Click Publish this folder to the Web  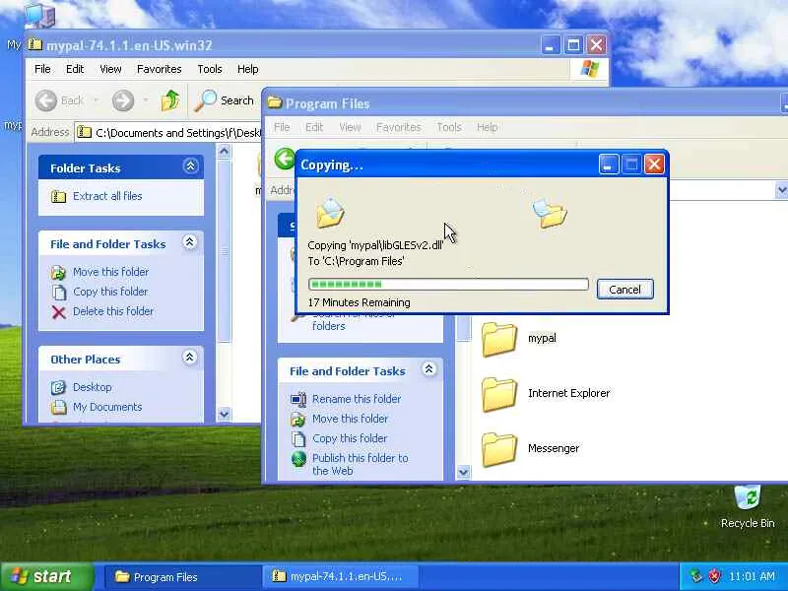point(350,464)
